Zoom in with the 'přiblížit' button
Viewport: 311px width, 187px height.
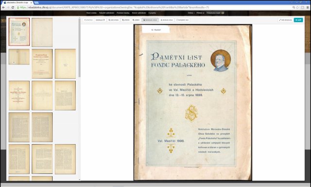pyautogui.click(x=126, y=20)
